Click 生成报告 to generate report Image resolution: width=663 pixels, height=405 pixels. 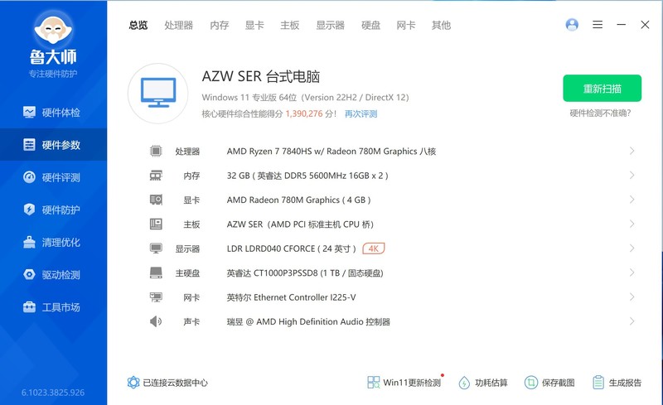pyautogui.click(x=617, y=383)
